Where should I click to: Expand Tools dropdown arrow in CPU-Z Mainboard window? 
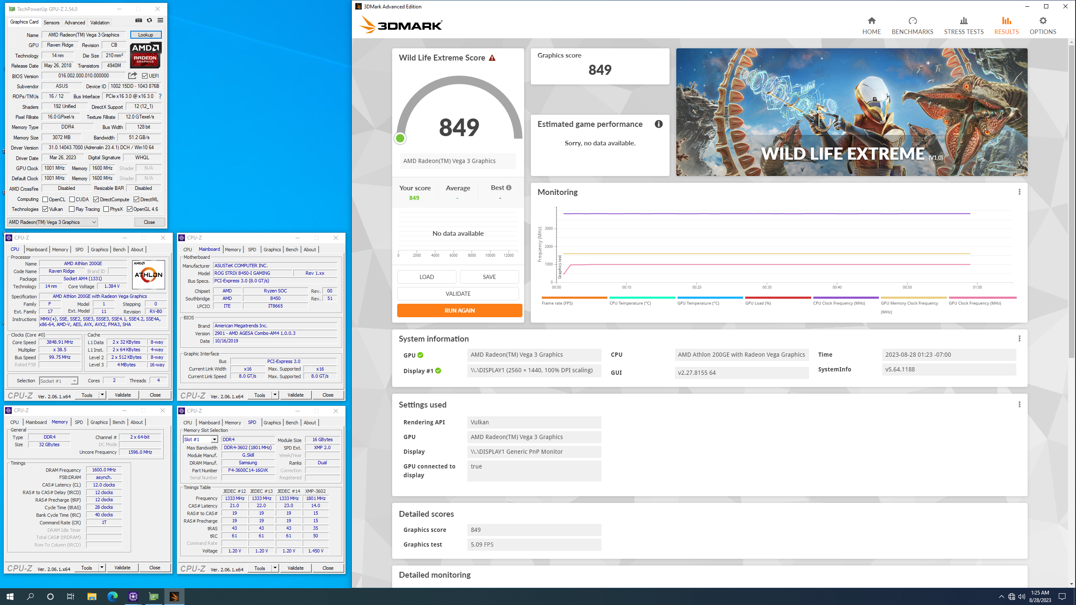pos(275,395)
